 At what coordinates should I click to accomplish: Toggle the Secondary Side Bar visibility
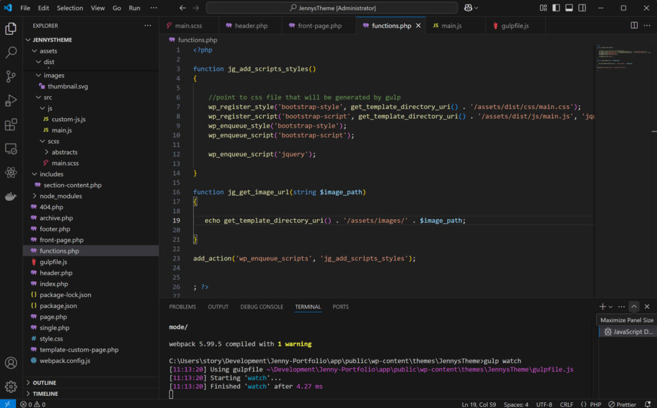coord(582,8)
